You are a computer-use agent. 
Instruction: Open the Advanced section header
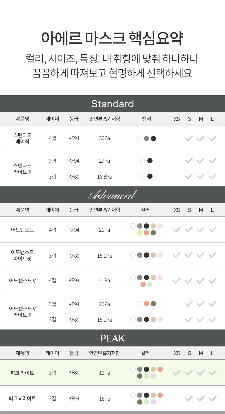pos(113,195)
